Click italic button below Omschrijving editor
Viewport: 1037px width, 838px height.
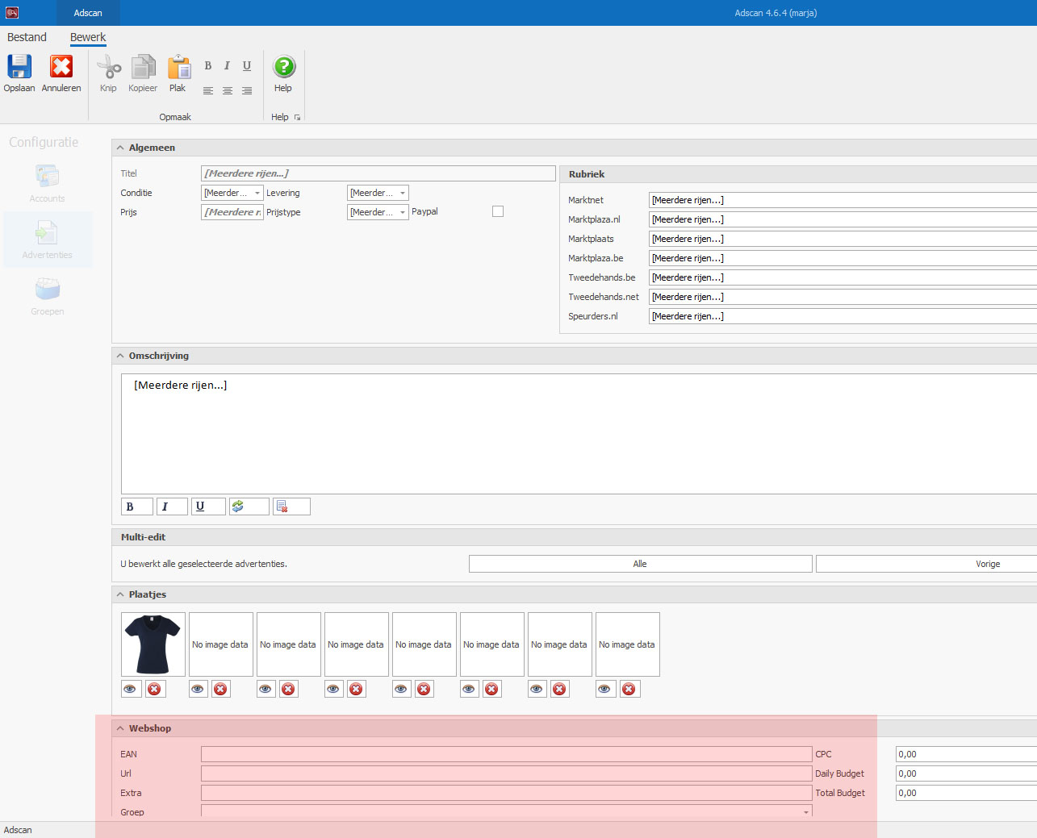[172, 507]
